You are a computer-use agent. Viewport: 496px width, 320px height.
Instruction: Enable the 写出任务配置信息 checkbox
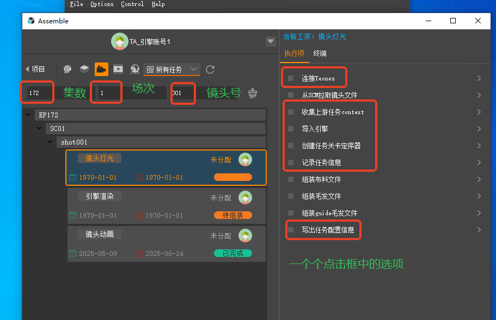click(x=291, y=230)
